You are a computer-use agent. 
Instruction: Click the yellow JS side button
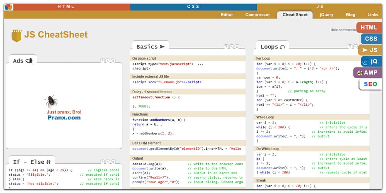370,50
